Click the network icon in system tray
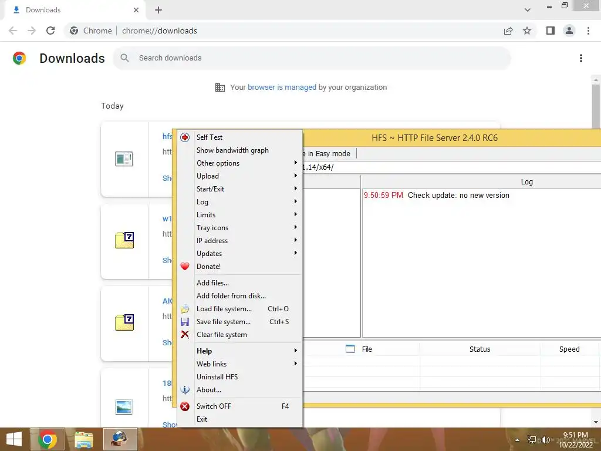The height and width of the screenshot is (451, 601). pos(532,440)
